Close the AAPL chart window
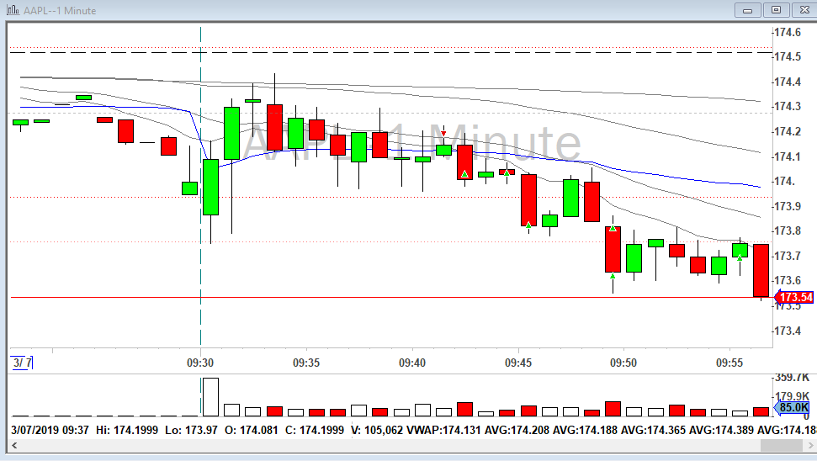 801,10
